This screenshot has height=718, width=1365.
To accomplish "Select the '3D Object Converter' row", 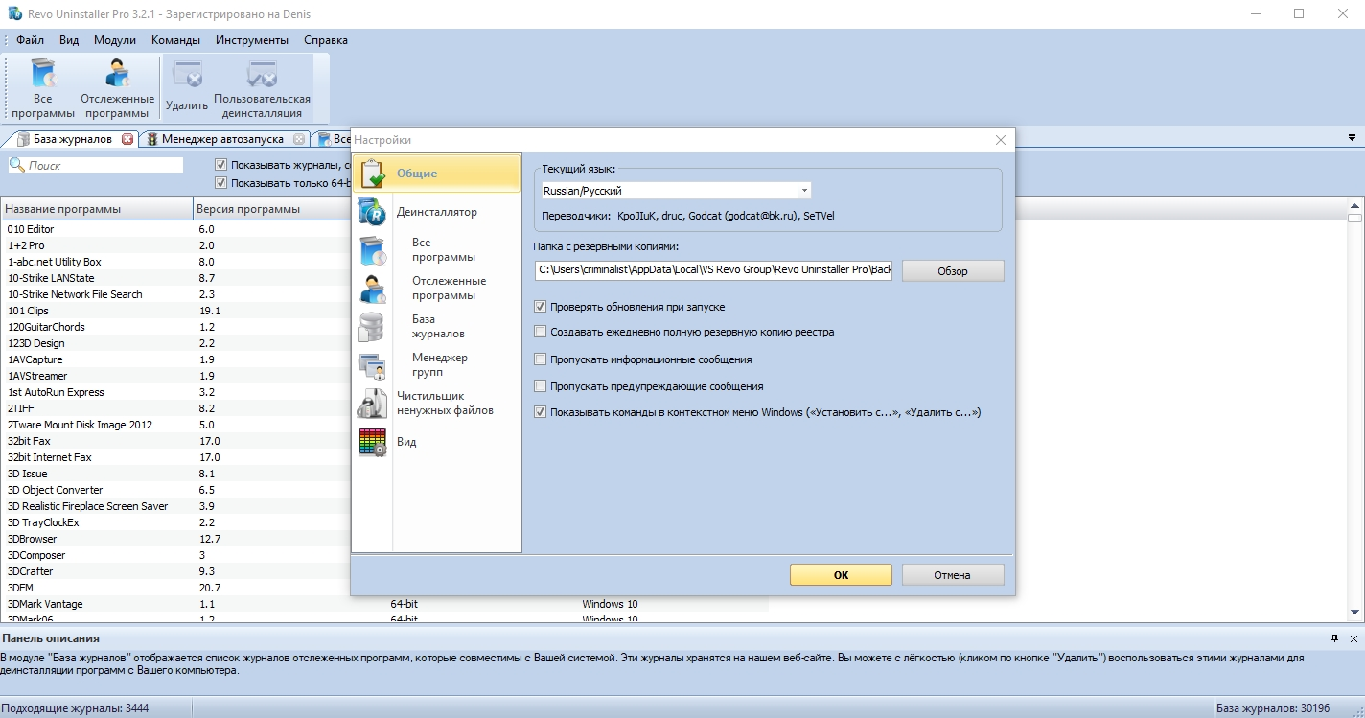I will [175, 490].
